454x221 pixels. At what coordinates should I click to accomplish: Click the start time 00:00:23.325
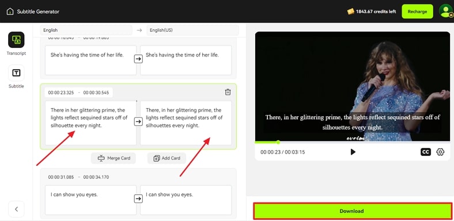point(61,93)
